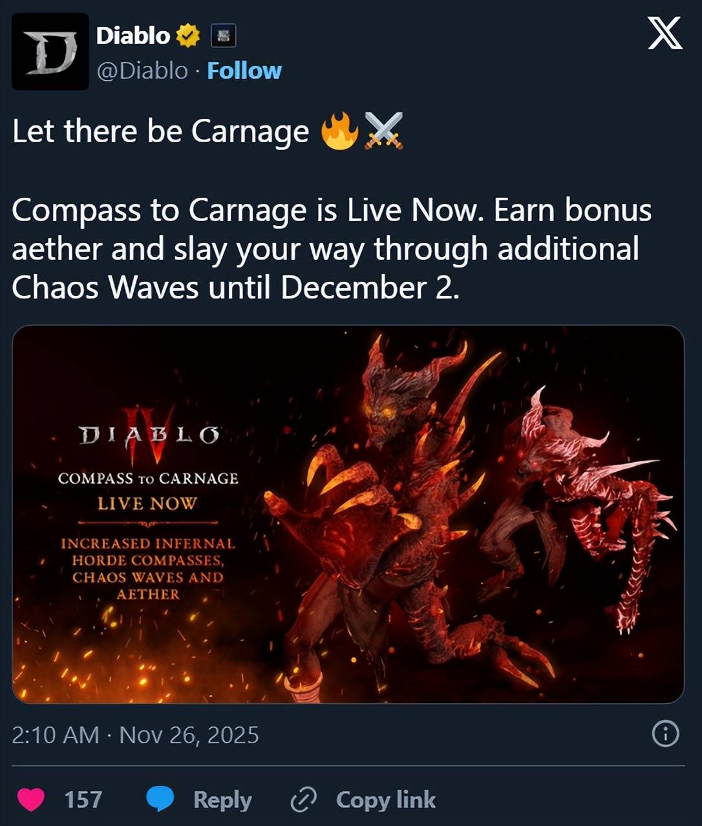This screenshot has width=702, height=826.
Task: Click the fire emoji in the post
Action: [339, 131]
